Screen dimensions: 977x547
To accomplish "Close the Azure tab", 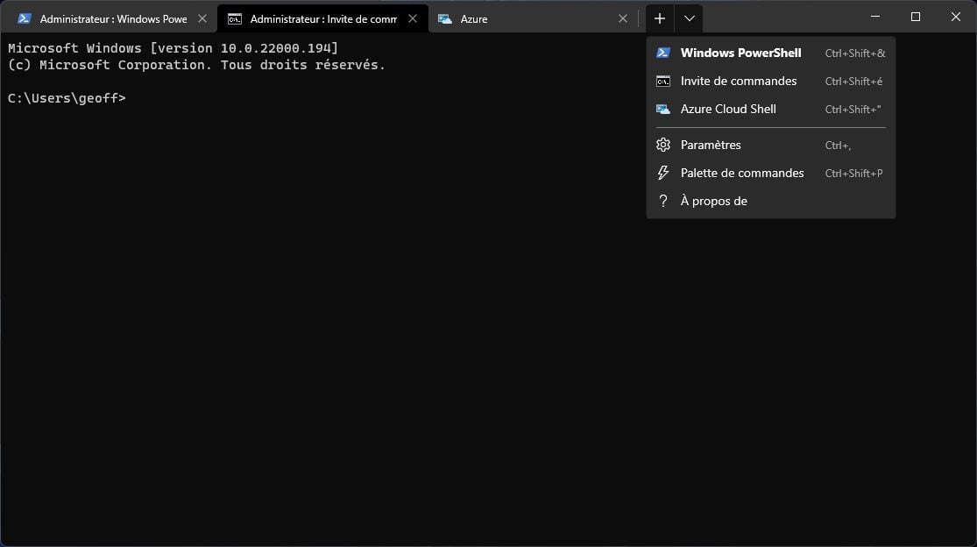I will pos(622,18).
